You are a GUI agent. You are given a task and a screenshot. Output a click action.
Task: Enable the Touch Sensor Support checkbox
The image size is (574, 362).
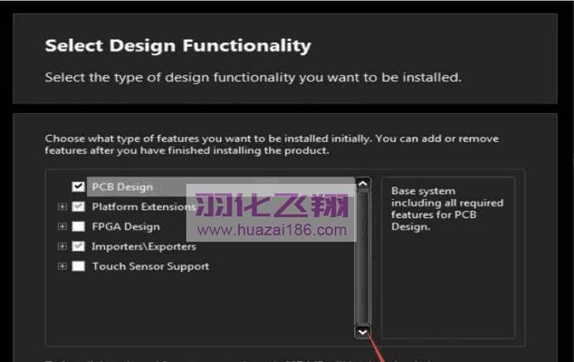point(79,266)
